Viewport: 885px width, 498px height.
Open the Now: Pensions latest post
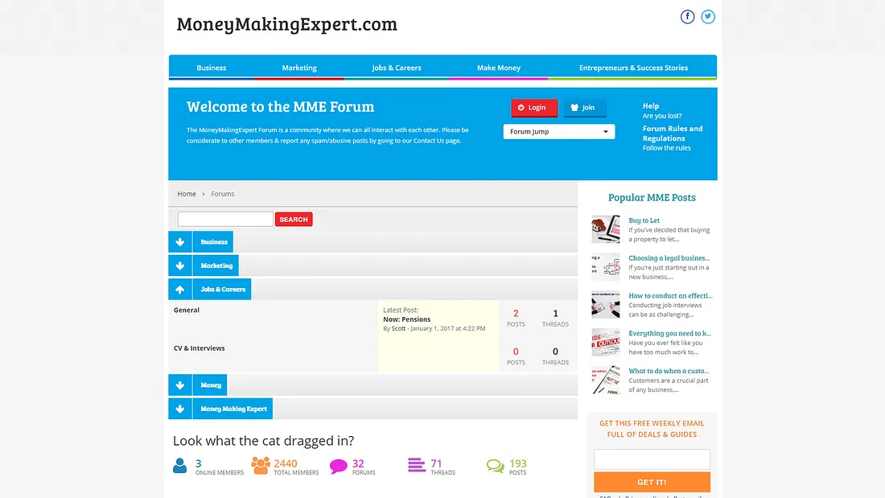click(407, 319)
